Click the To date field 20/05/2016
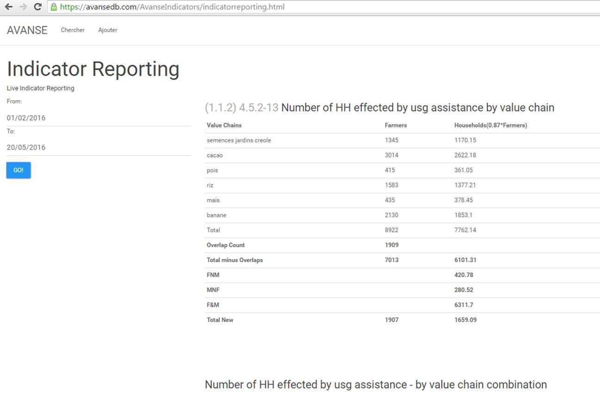 tap(99, 147)
